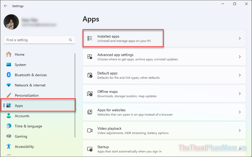Viewport: 252px width, 157px height.
Task: Click the Offline maps chevron
Action: (x=240, y=94)
